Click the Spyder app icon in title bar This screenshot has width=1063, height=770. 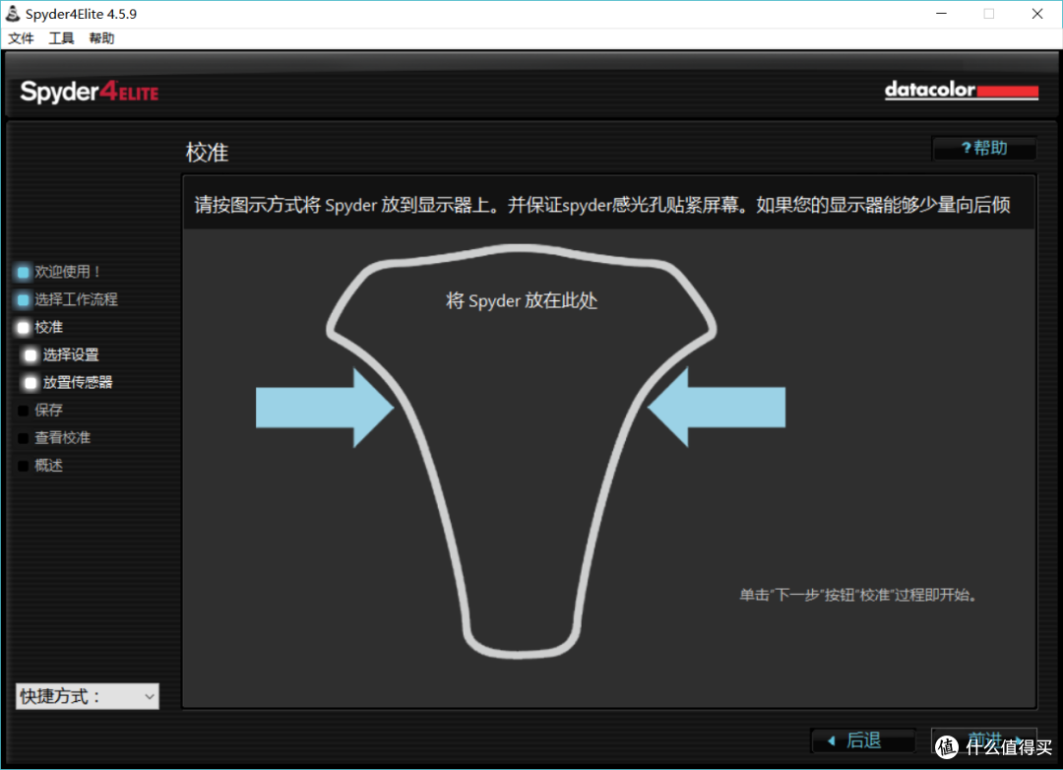[x=13, y=14]
